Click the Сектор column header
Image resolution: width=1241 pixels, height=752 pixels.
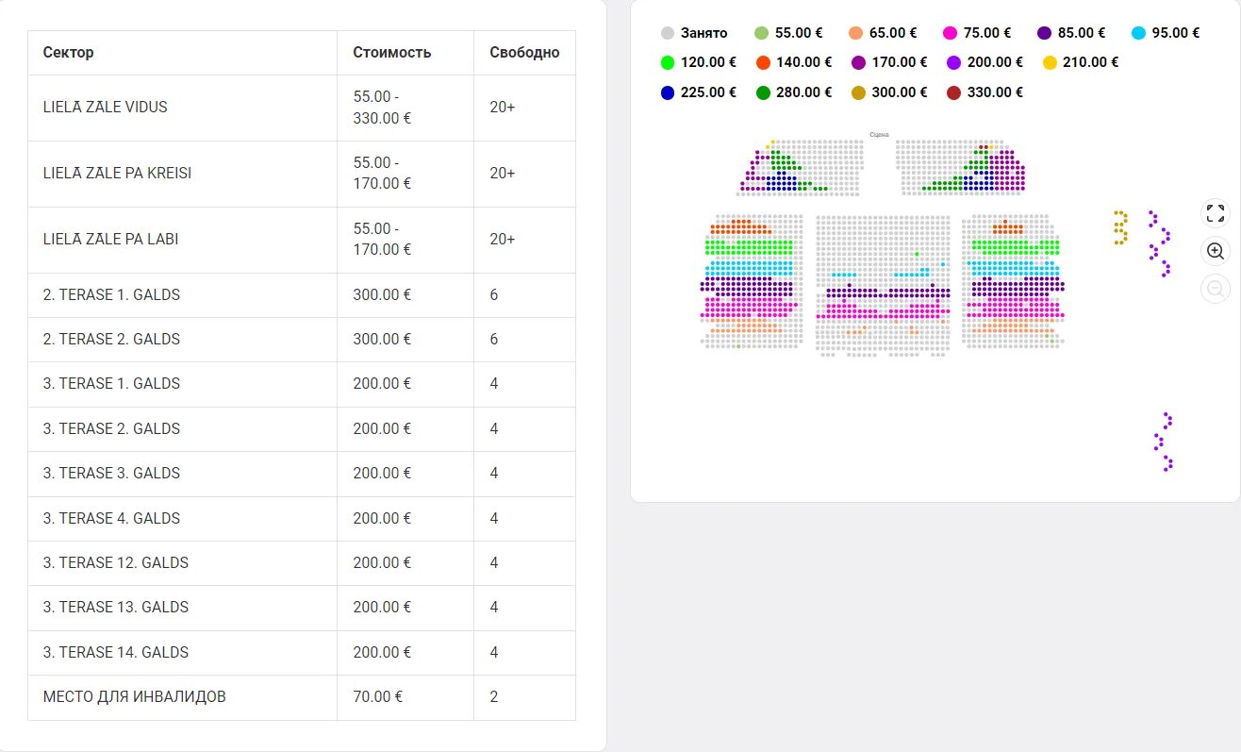click(x=69, y=53)
